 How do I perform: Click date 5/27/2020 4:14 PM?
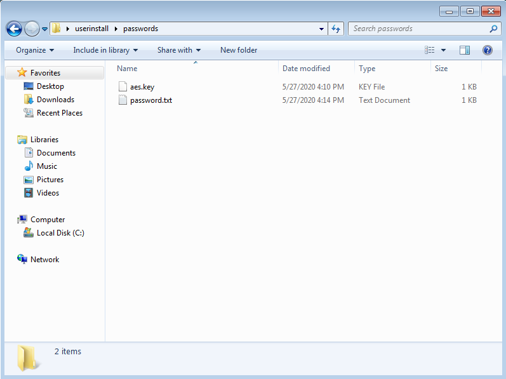coord(313,100)
